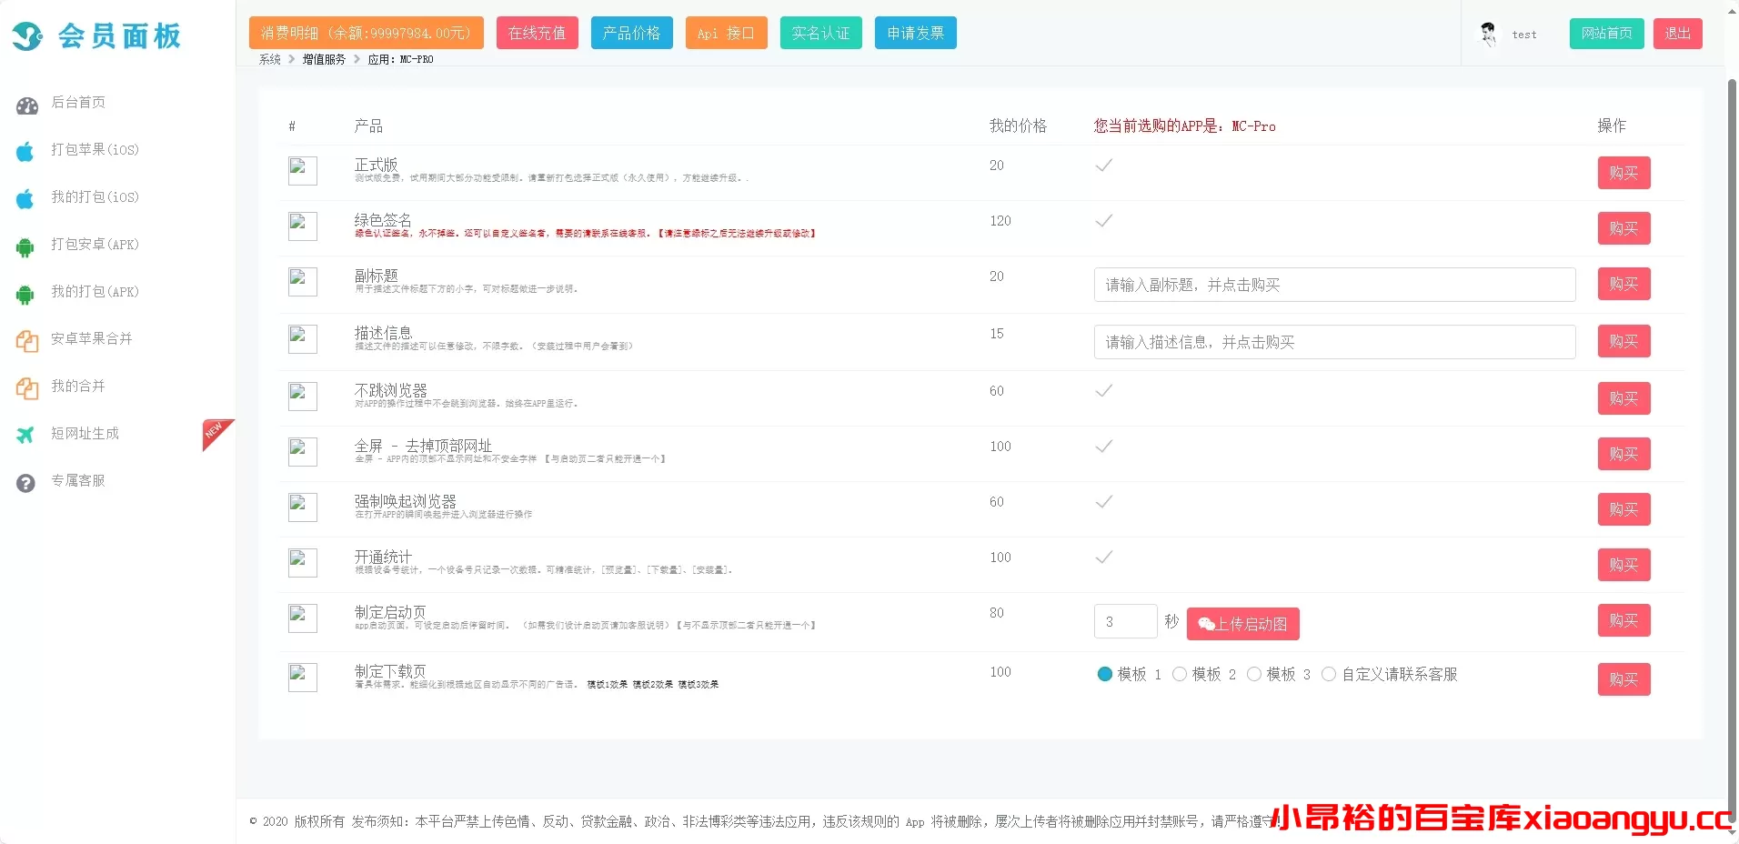
Task: Select the 模板 3 radio button
Action: click(1254, 674)
